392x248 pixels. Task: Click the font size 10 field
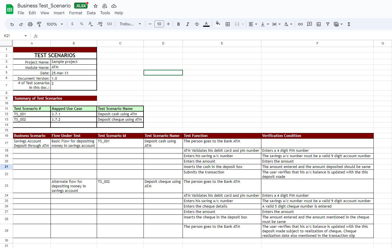pos(159,24)
